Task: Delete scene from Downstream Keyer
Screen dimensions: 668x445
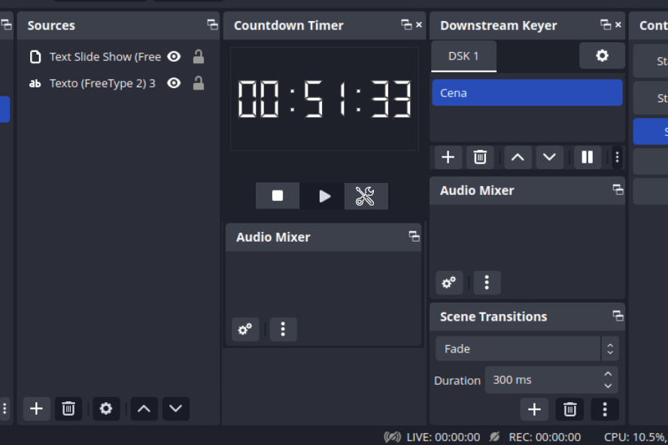Action: (x=480, y=157)
